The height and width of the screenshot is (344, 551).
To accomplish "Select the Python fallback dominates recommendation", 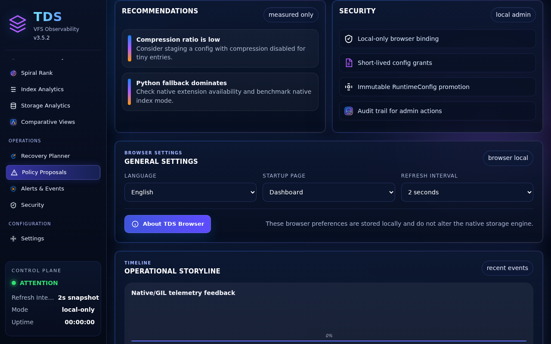I will (220, 92).
